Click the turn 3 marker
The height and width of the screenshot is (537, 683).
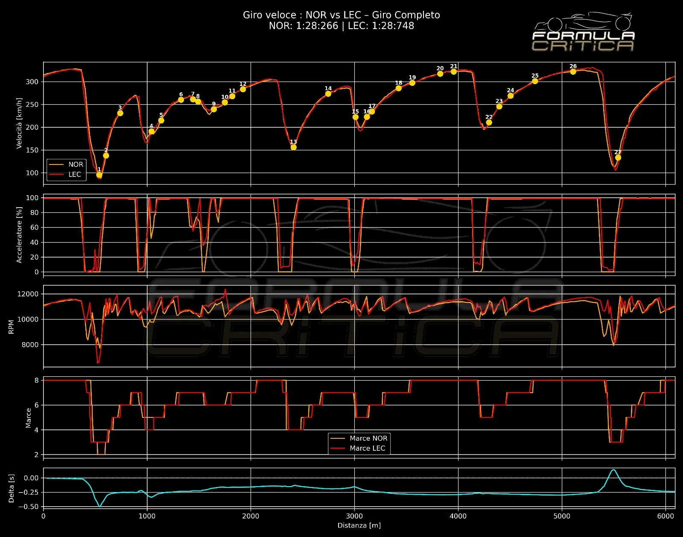[x=120, y=113]
